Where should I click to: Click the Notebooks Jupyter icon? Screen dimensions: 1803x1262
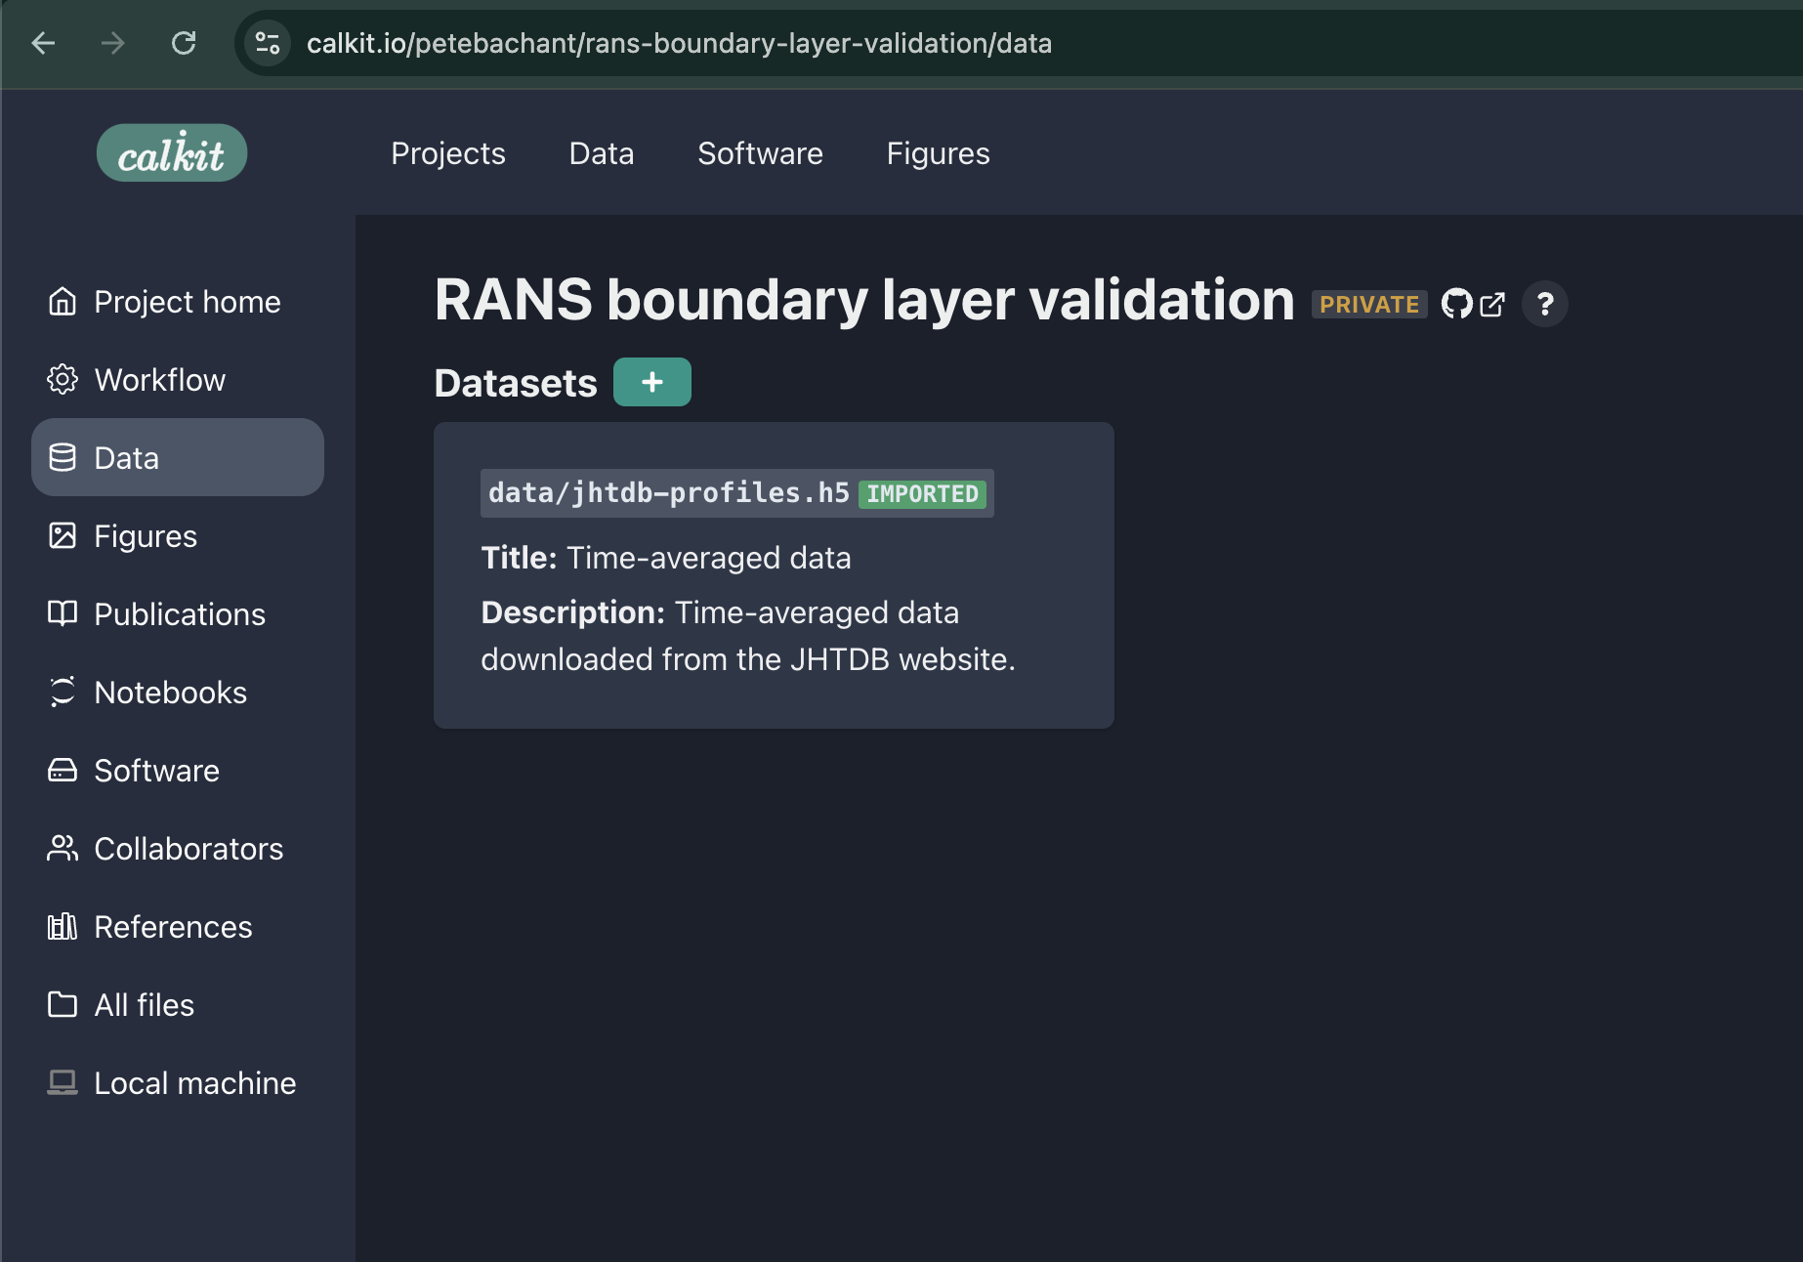[63, 692]
